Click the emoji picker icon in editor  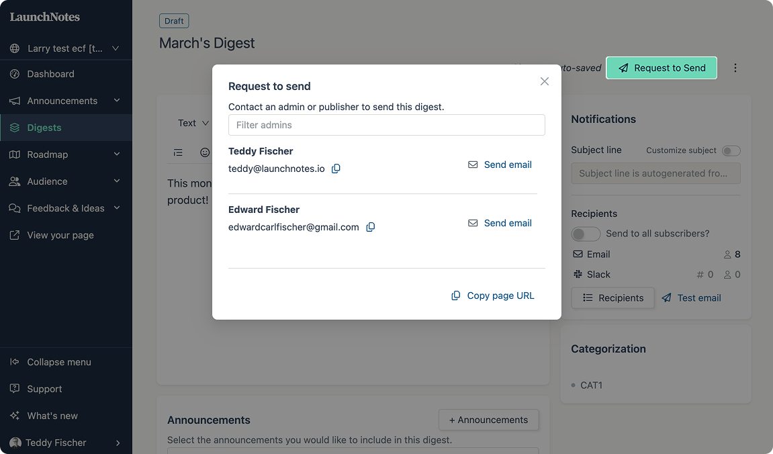(x=205, y=153)
